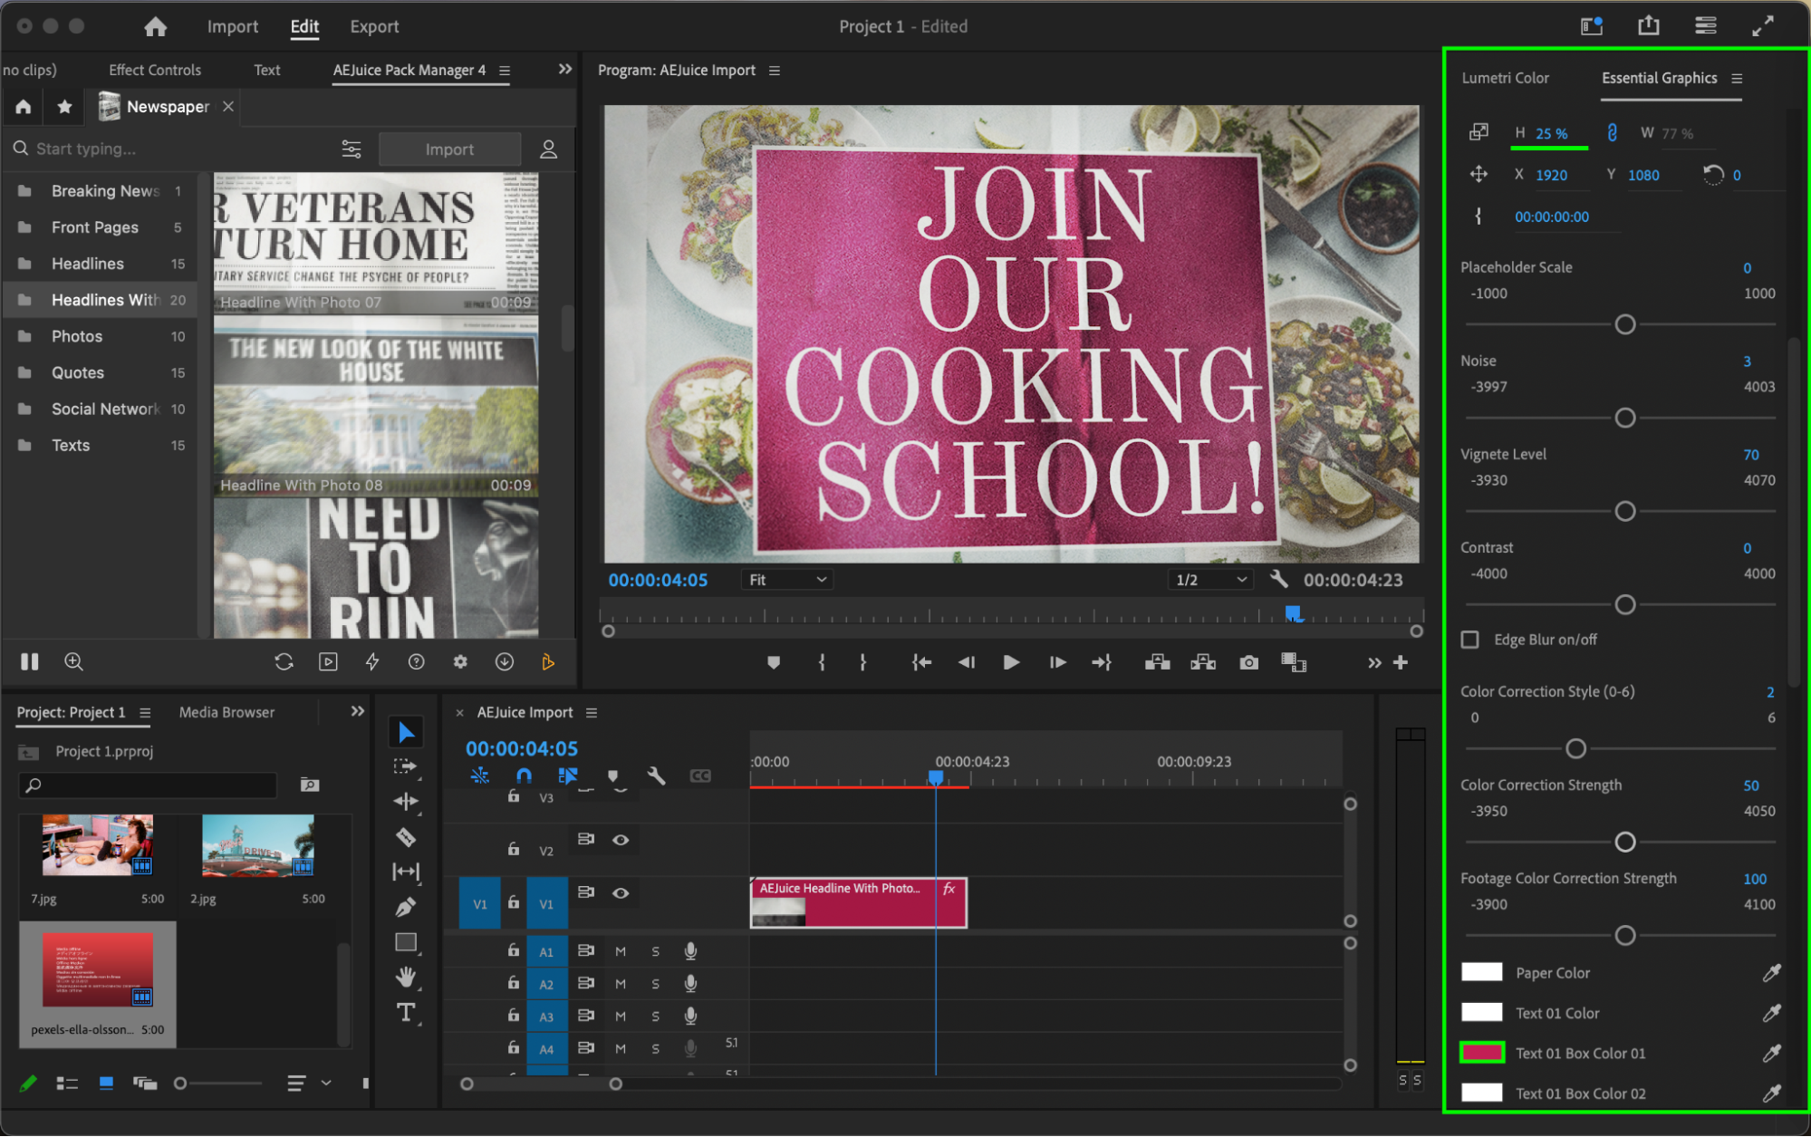The width and height of the screenshot is (1811, 1137).
Task: Click the Text 01 Box Color 01 swatch
Action: click(x=1482, y=1053)
